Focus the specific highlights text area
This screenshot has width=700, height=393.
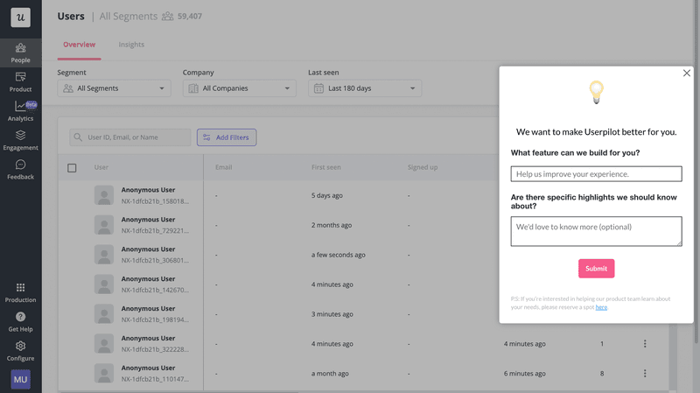pos(597,231)
